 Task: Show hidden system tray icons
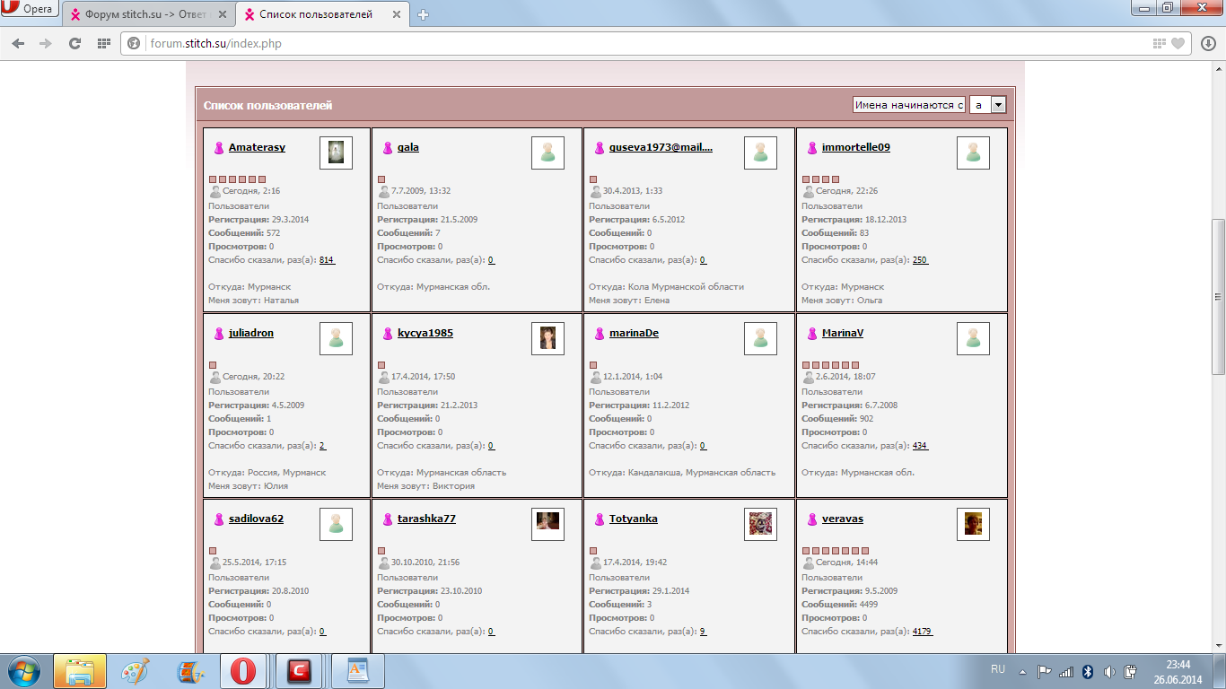point(1022,671)
